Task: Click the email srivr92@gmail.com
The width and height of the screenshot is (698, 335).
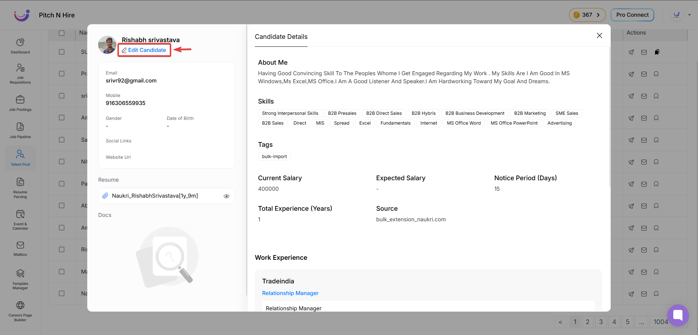Action: [131, 81]
